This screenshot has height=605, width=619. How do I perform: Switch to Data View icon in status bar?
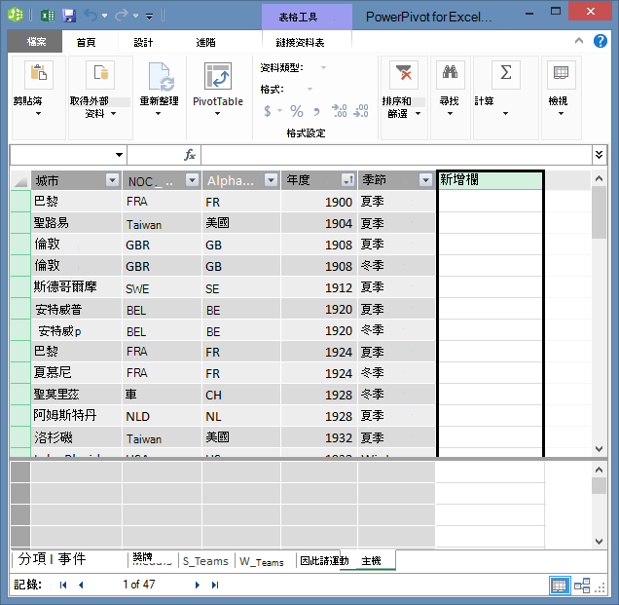point(559,586)
